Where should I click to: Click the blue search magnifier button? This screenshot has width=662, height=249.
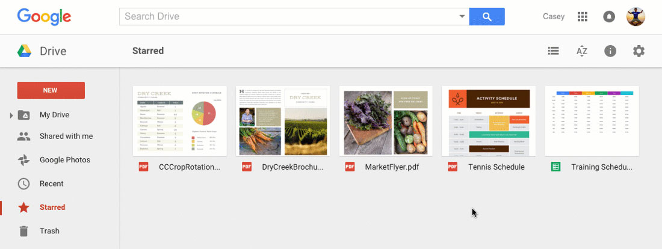click(487, 16)
